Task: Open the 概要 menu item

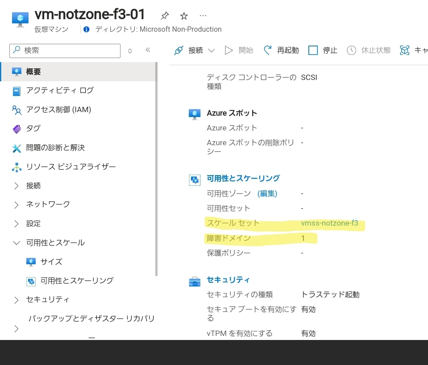Action: 78,71
